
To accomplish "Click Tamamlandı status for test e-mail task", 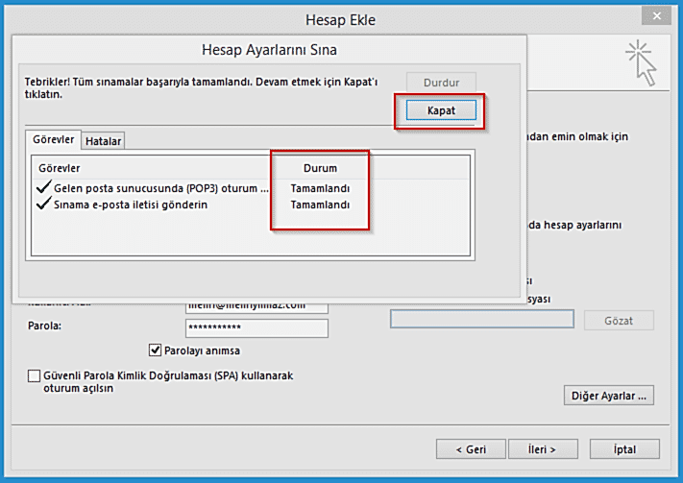I will [320, 205].
